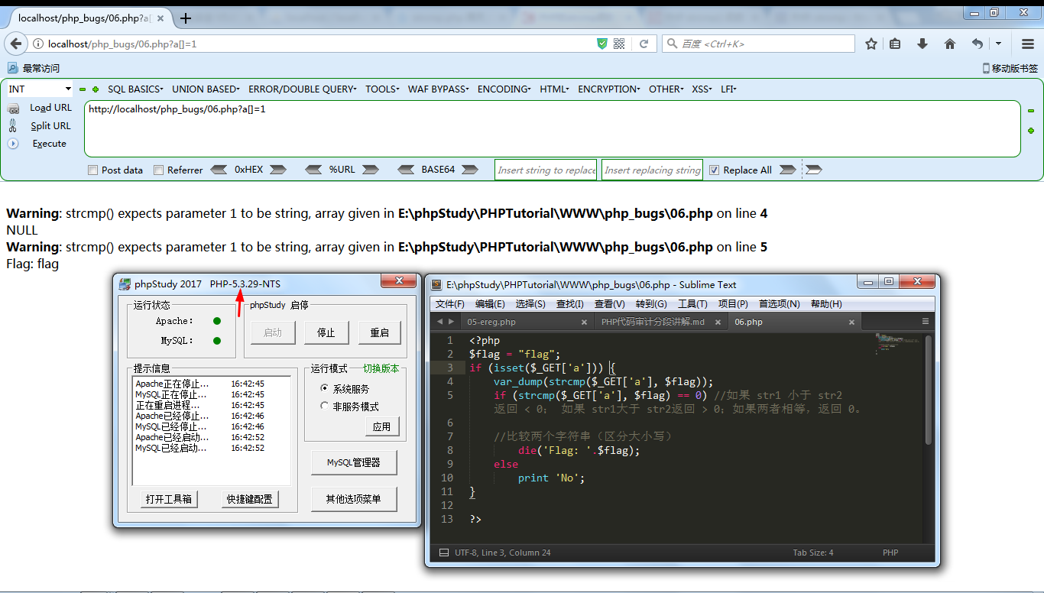
Task: Expand the UNION BASED menu
Action: 206,89
